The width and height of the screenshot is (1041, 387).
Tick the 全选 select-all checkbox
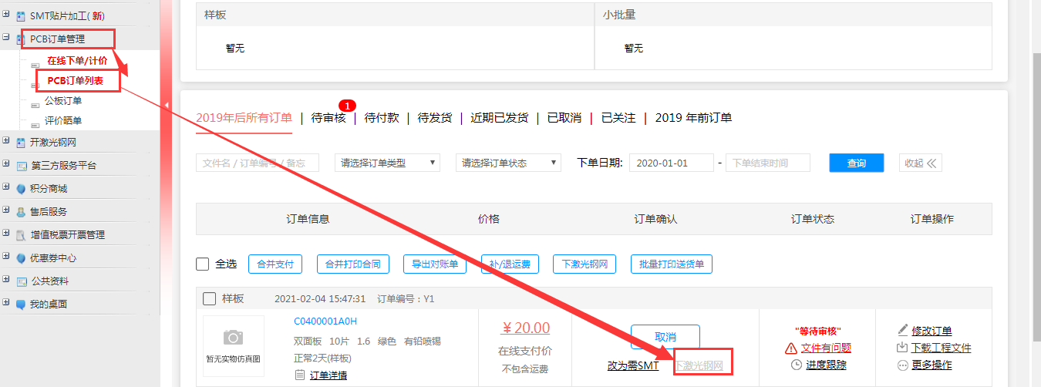point(203,264)
